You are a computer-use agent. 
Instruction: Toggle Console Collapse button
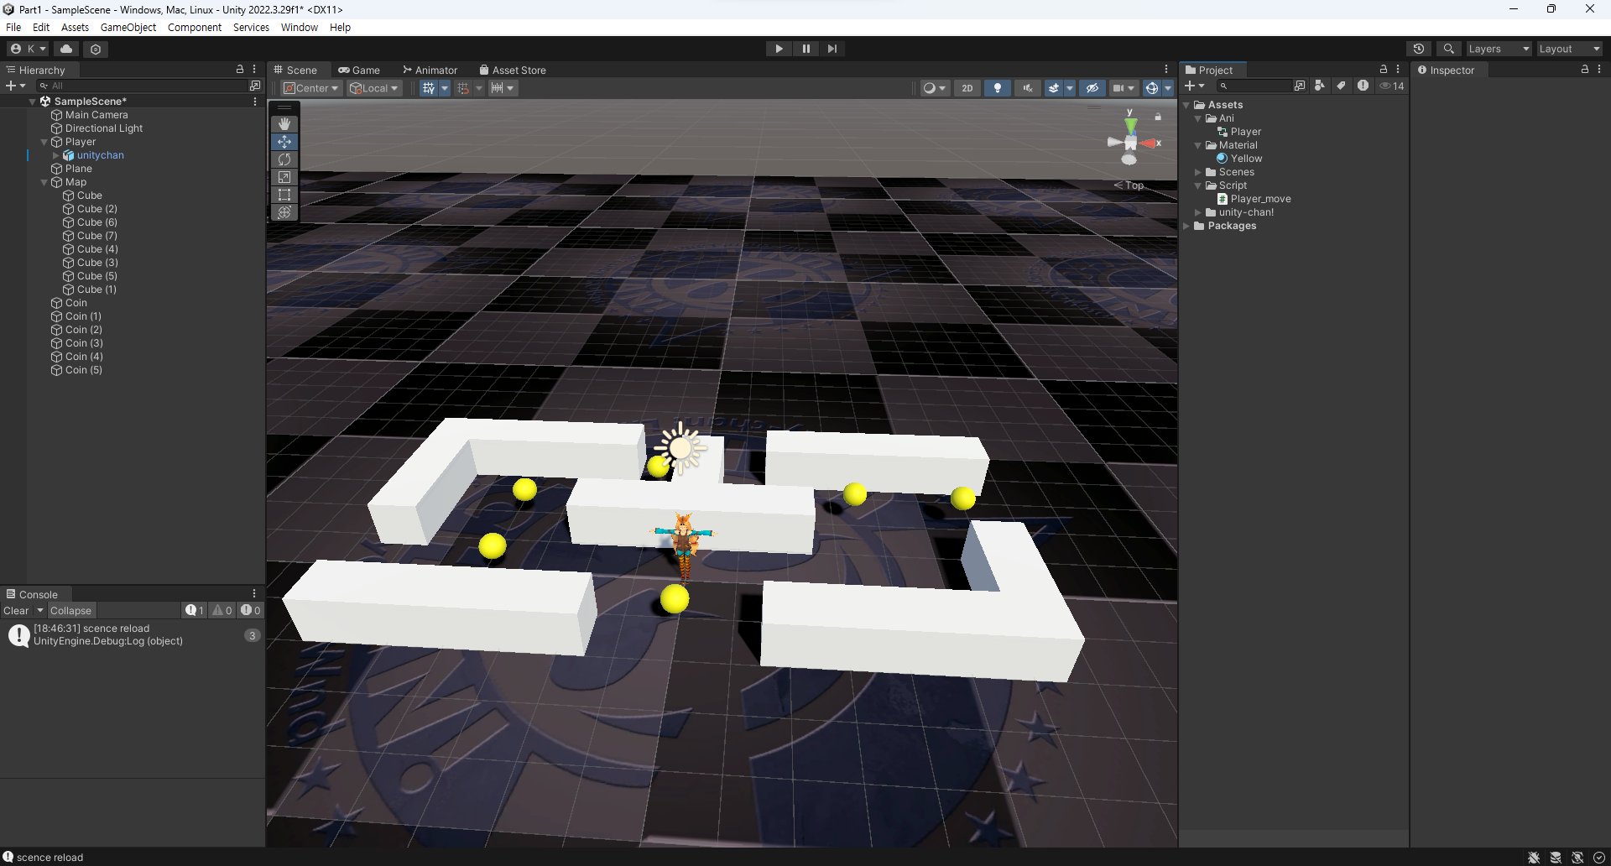tap(70, 610)
